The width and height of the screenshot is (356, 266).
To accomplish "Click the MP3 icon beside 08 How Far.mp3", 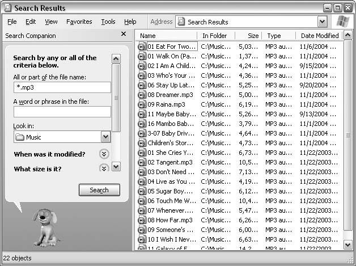I will (x=142, y=220).
